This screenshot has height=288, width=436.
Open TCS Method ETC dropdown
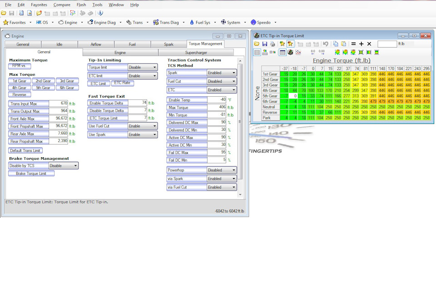point(222,90)
